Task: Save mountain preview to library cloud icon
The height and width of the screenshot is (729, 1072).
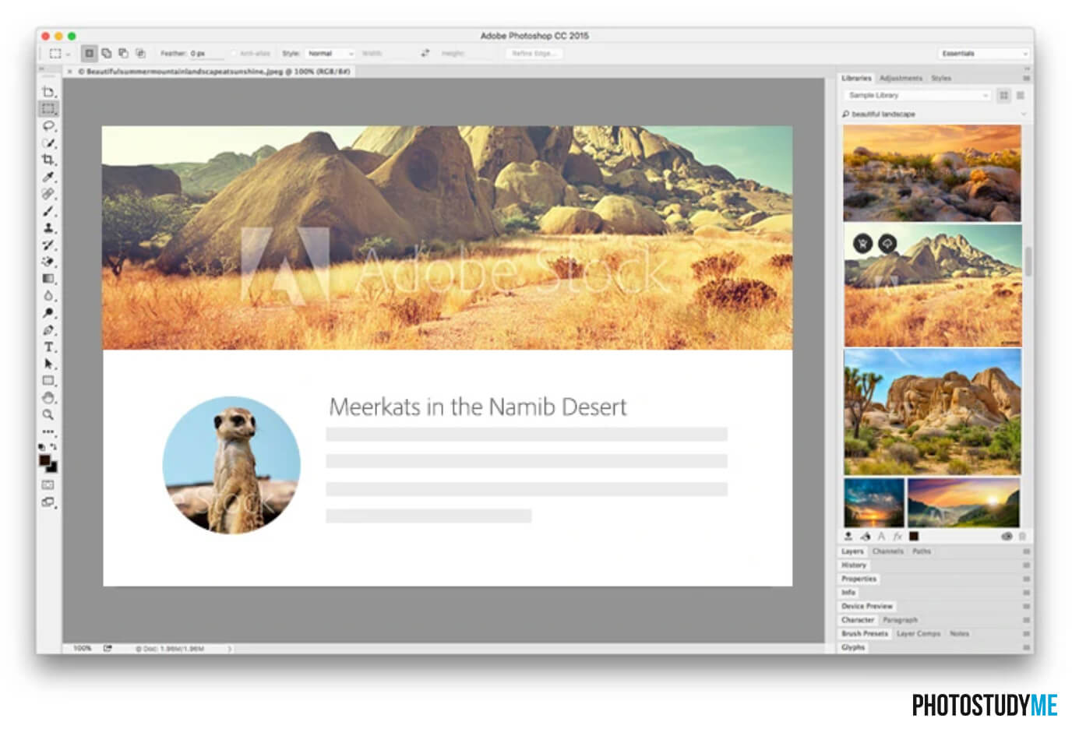Action: tap(887, 244)
